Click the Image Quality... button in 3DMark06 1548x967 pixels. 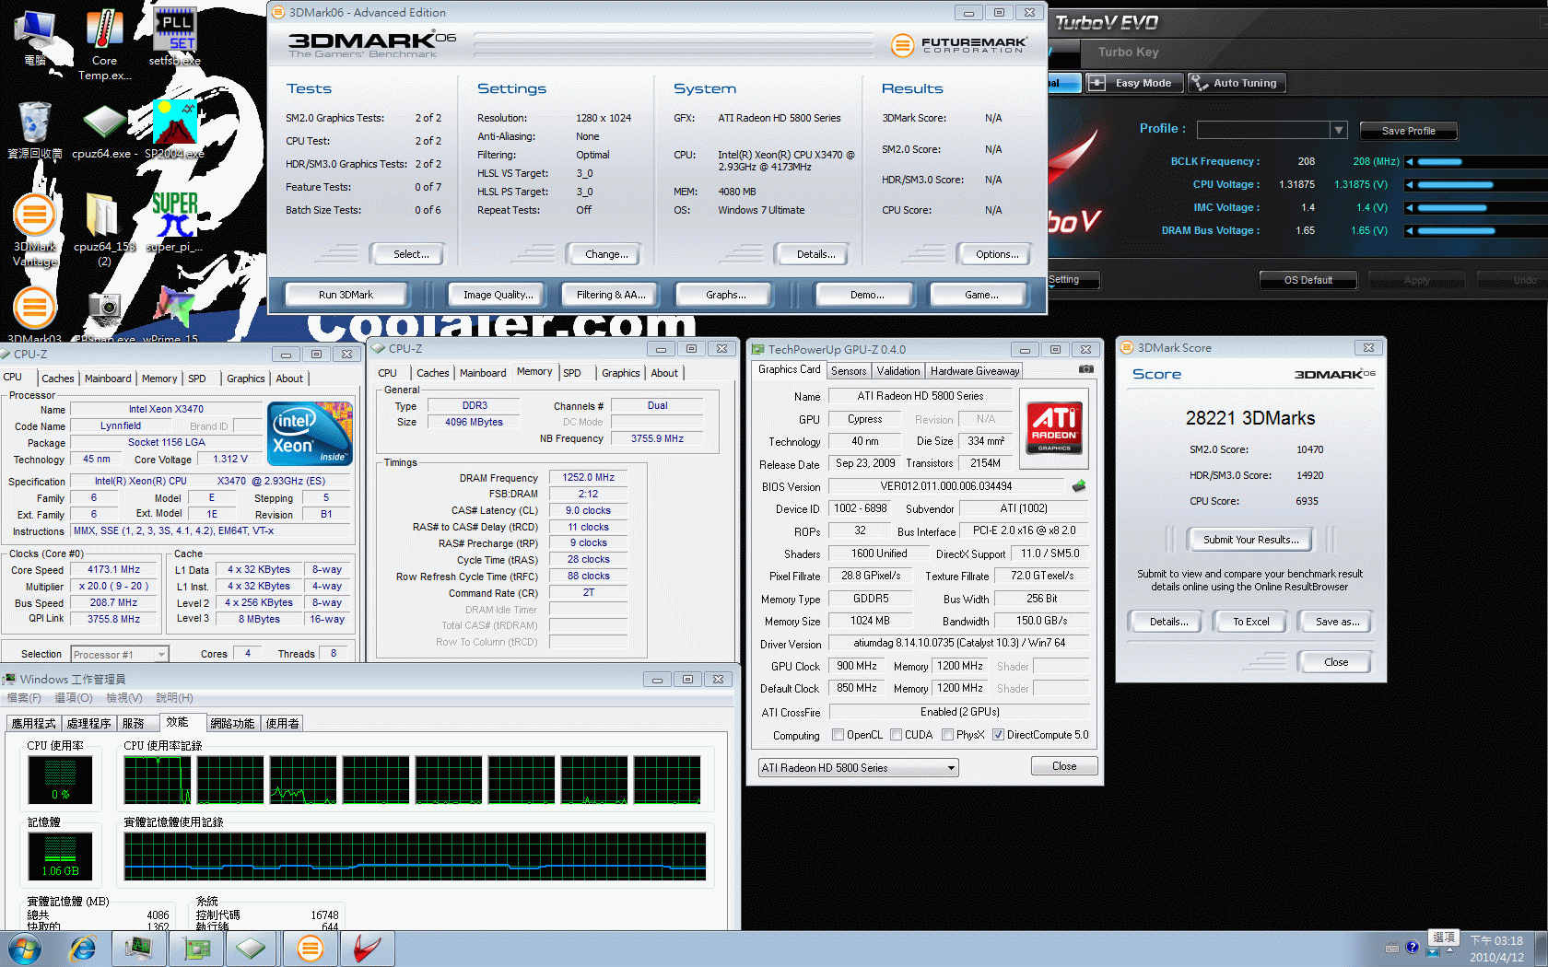click(498, 295)
